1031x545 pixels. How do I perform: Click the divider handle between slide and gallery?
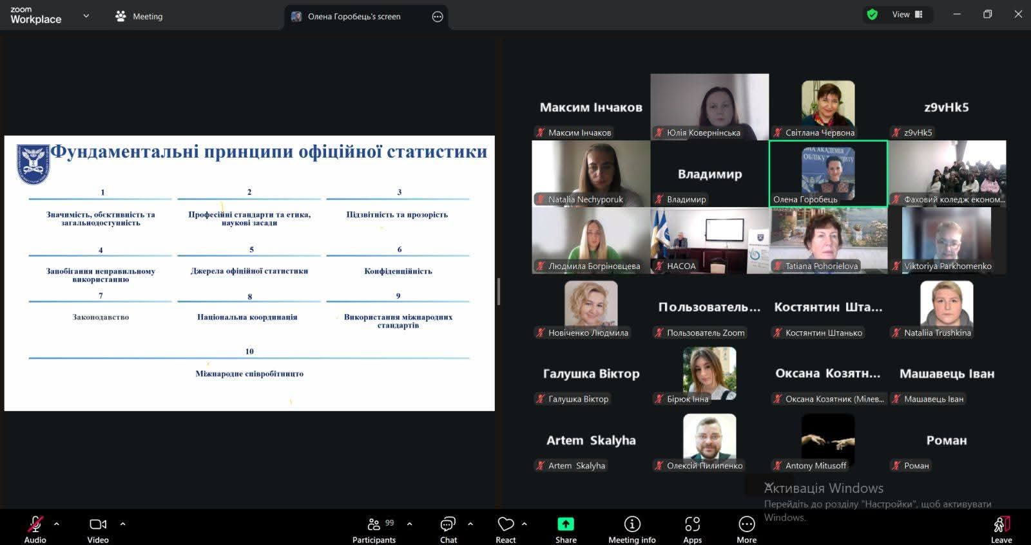[499, 291]
